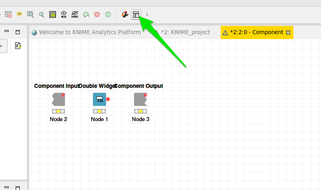Select the Component Input node icon

tap(58, 99)
